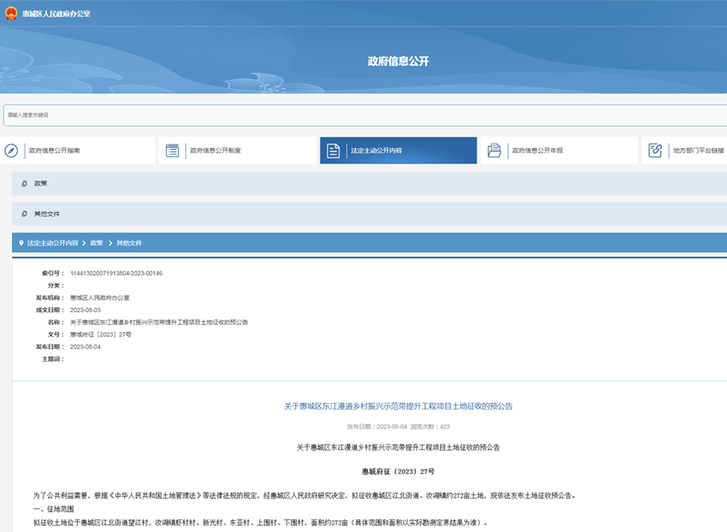Click 其他文件 breadcrumb link
727x532 pixels.
point(129,244)
